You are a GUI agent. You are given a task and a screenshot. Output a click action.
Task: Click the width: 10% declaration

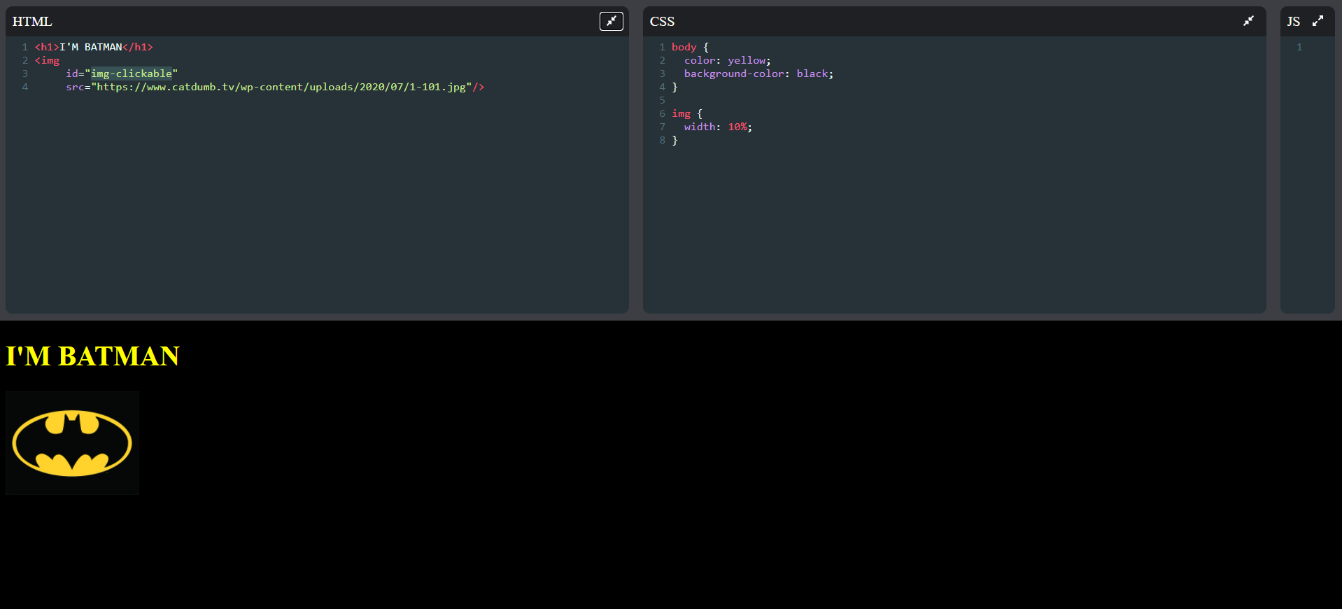(x=718, y=127)
